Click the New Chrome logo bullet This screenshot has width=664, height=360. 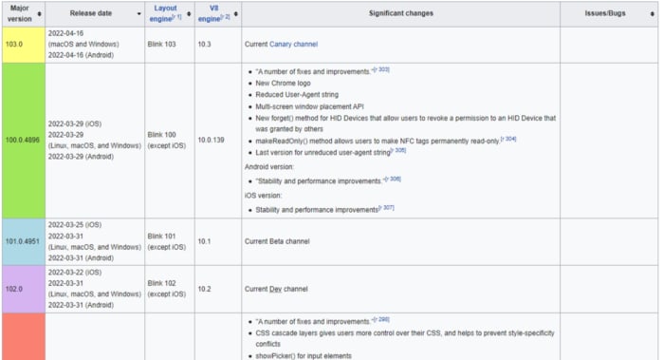[x=283, y=83]
